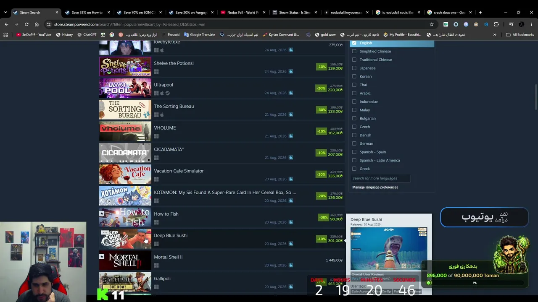Open the Mortal Shell II game listing
Viewport: 538px width, 302px height.
point(222,260)
